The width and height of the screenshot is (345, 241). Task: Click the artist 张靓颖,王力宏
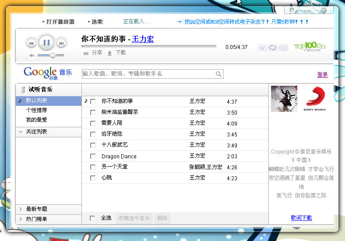(206, 167)
